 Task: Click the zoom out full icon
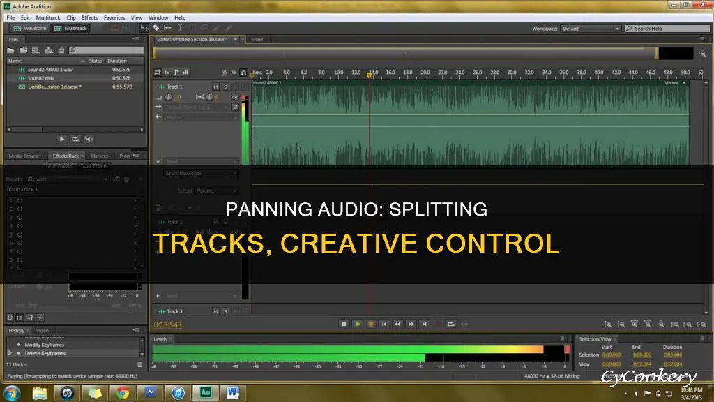click(x=661, y=325)
